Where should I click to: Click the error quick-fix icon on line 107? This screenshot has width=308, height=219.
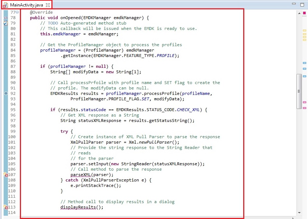pos(5,175)
